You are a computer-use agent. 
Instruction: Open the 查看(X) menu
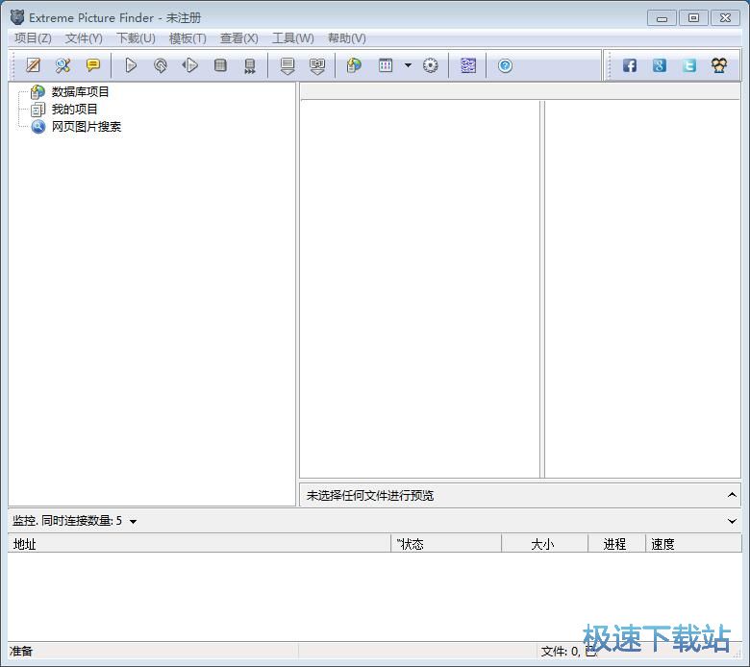[239, 38]
